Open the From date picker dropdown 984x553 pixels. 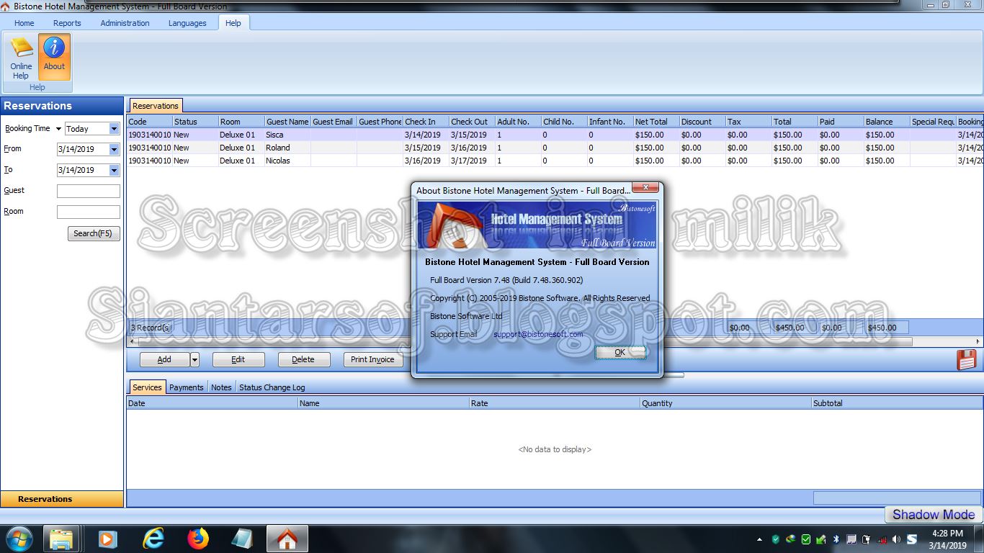114,150
